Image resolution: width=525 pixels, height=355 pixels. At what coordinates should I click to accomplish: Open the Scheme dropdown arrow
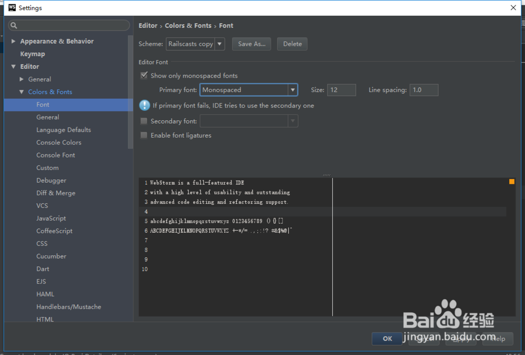pos(219,44)
